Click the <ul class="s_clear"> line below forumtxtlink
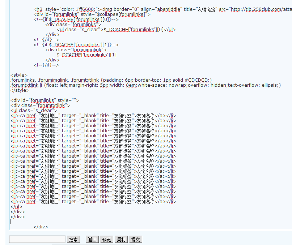Screen dimensions: 292x245 point(34,110)
